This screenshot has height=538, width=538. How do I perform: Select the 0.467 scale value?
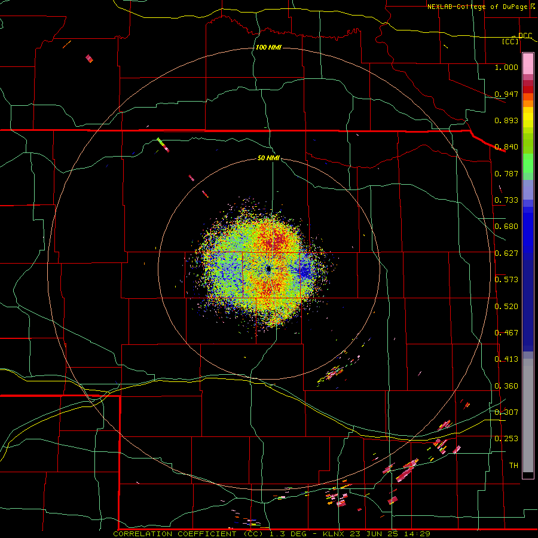click(506, 333)
